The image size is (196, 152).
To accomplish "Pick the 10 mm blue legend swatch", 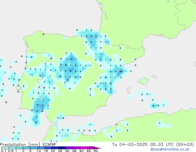I will coord(42,148).
